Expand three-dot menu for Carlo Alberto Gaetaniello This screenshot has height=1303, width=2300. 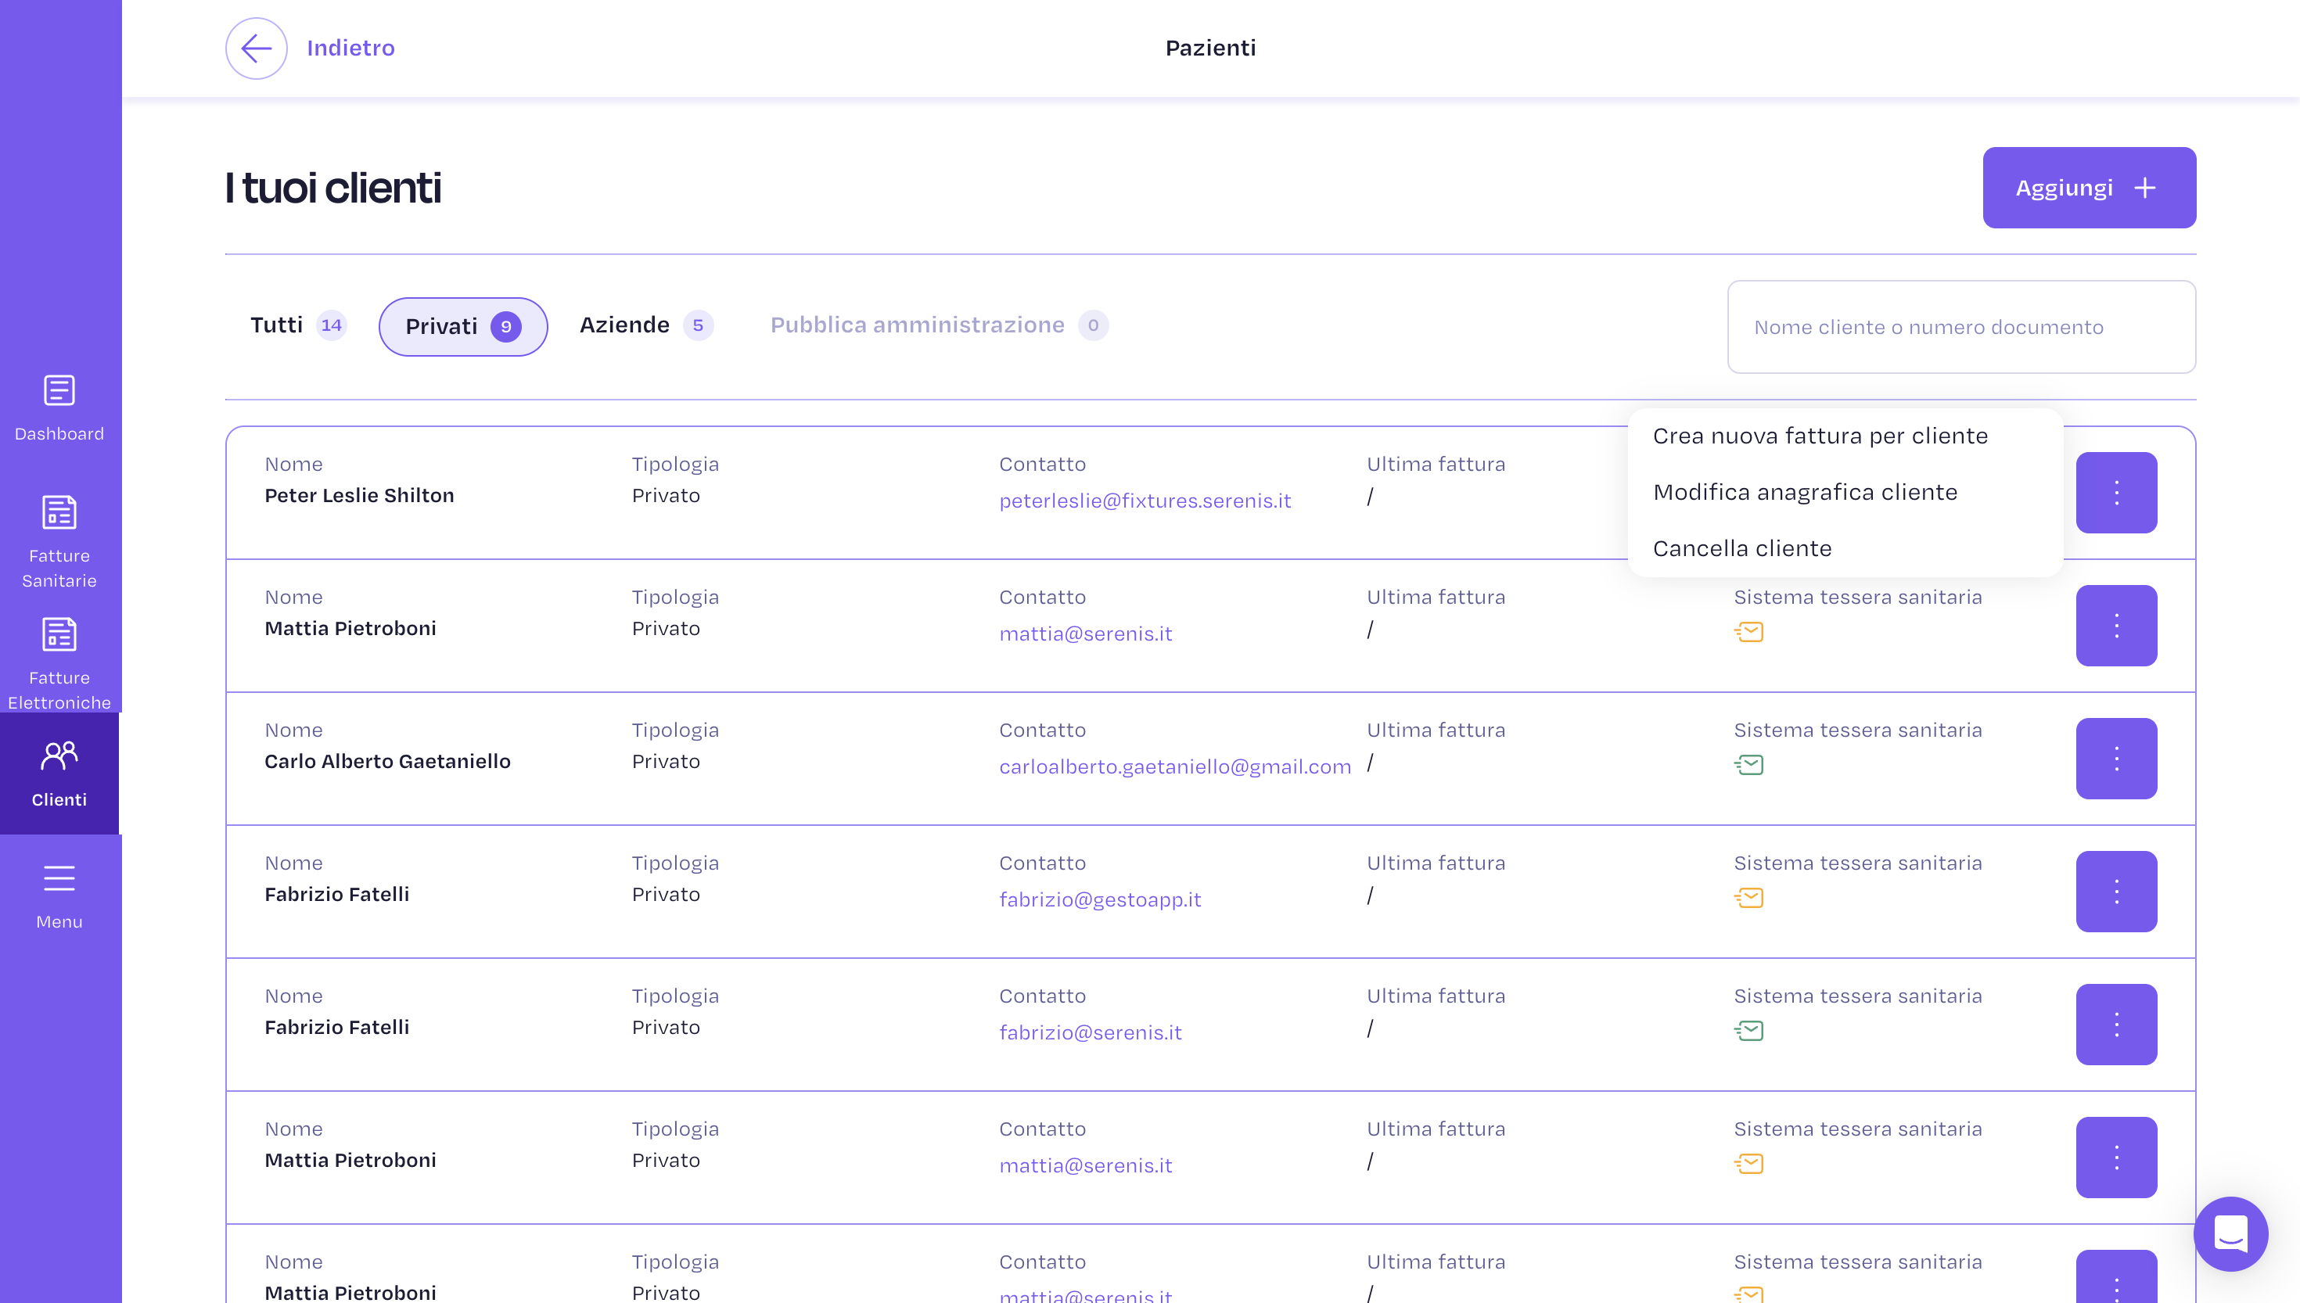tap(2115, 758)
